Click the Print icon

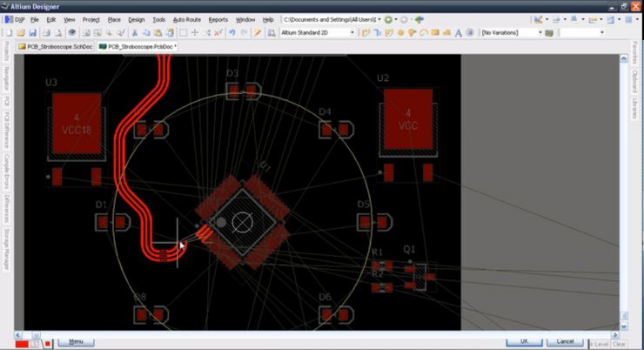pyautogui.click(x=46, y=32)
